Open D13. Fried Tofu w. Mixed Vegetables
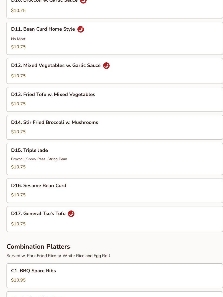This screenshot has width=223, height=297. [53, 95]
